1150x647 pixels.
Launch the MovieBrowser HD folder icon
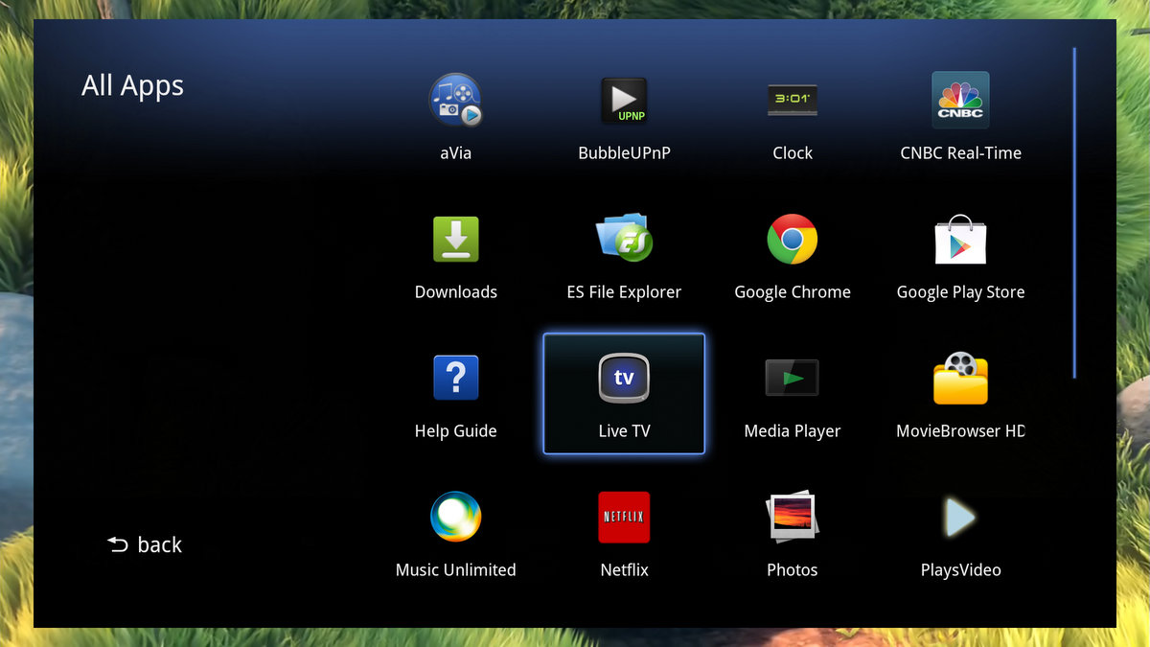960,378
